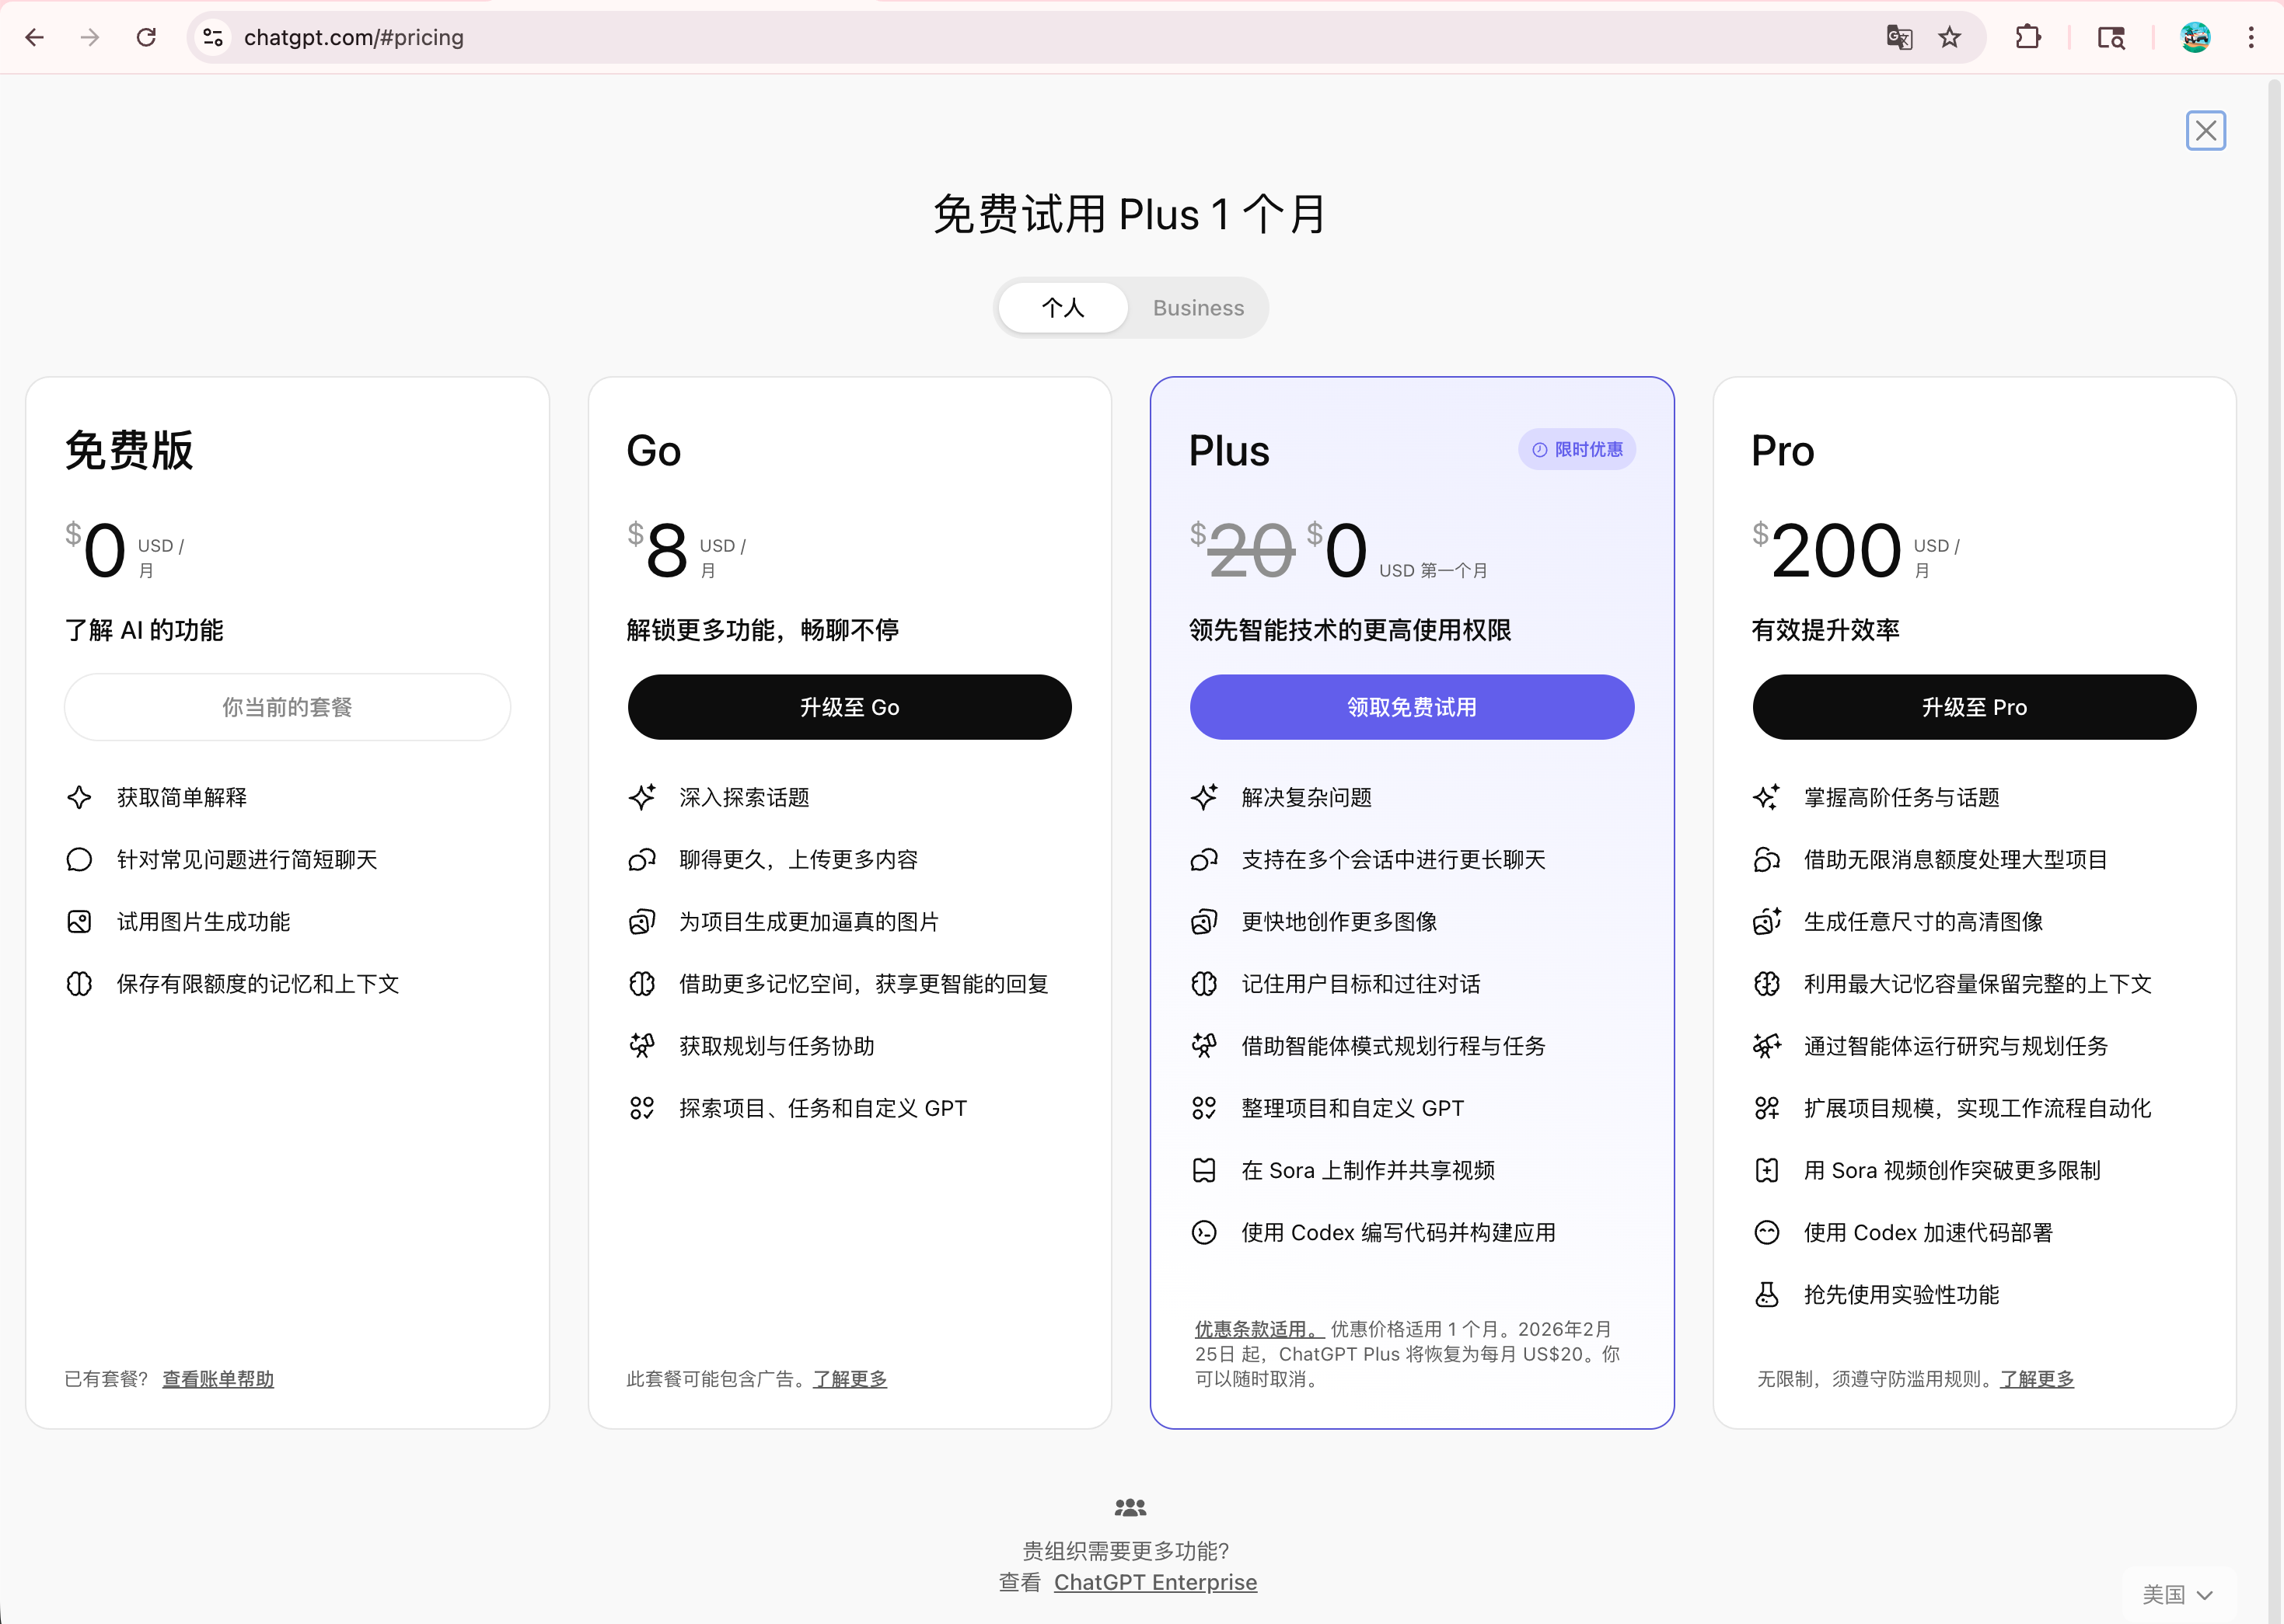The height and width of the screenshot is (1624, 2284).
Task: Click the 升级至 Pro button
Action: tap(1974, 707)
